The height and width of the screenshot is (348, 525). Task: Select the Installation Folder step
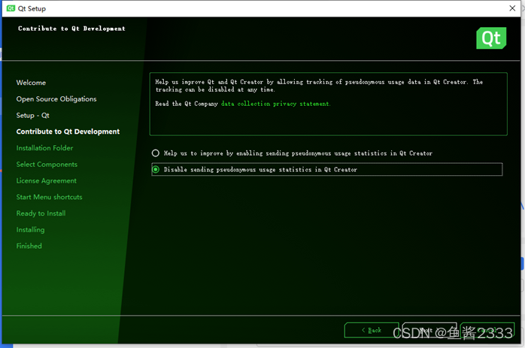coord(44,148)
